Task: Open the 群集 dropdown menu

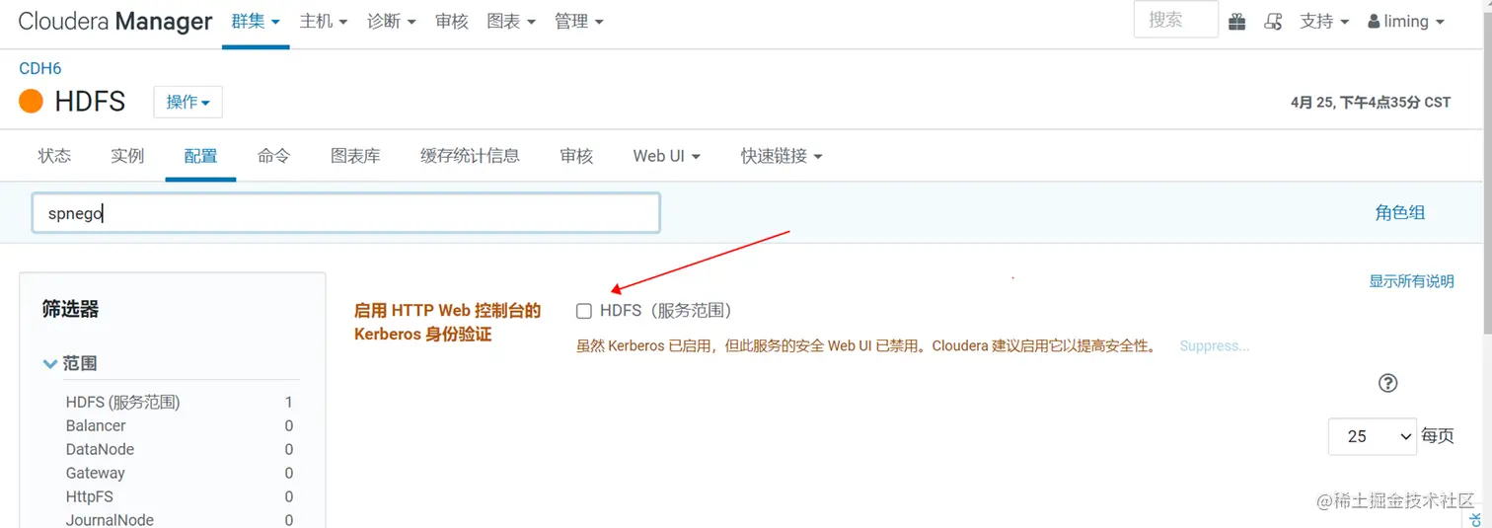Action: (256, 21)
